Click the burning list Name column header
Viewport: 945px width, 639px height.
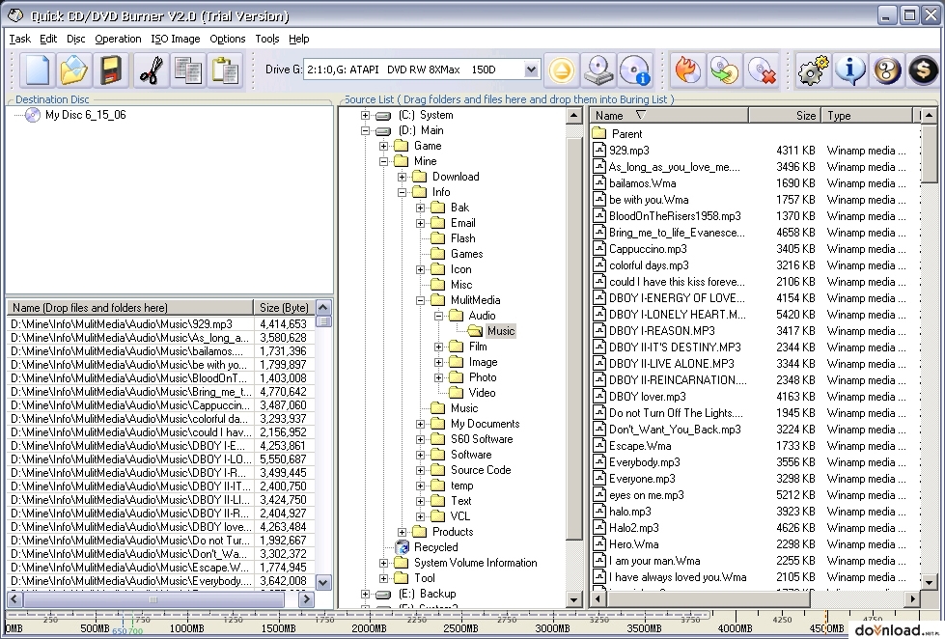[130, 308]
